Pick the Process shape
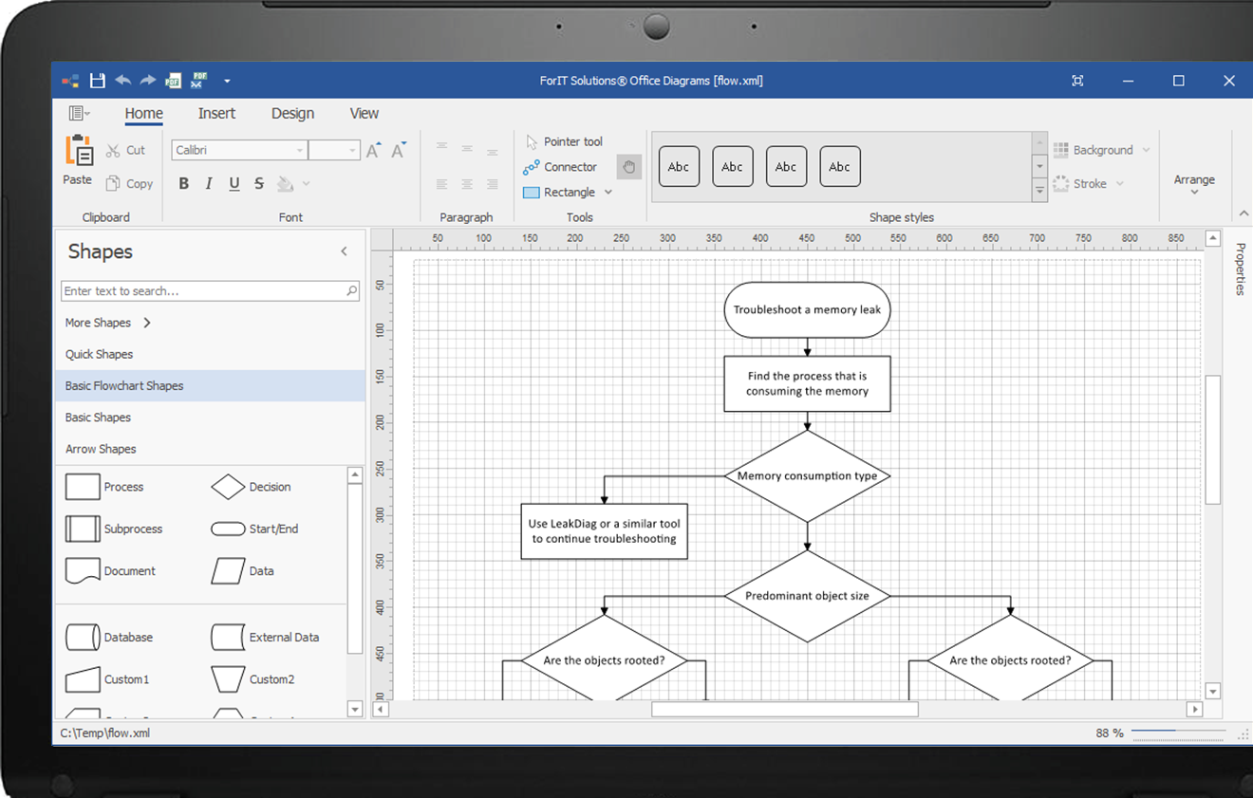1253x798 pixels. coord(104,487)
